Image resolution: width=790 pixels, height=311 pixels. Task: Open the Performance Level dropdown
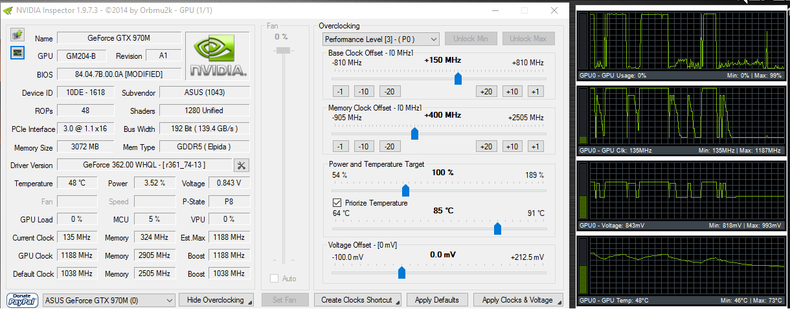(x=381, y=39)
